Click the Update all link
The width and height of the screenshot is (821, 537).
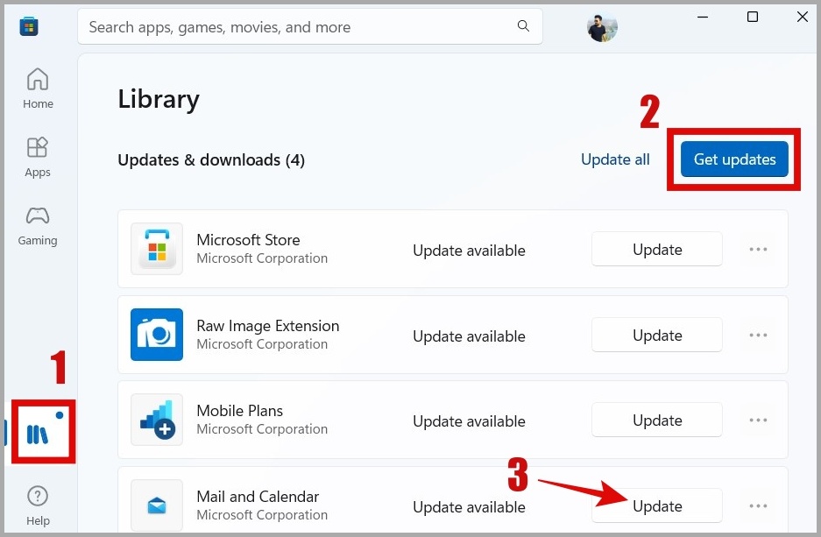(x=615, y=159)
